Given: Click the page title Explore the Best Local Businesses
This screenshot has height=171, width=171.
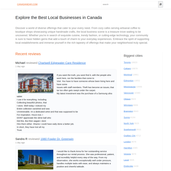Looking at the screenshot, I should 58,18.
